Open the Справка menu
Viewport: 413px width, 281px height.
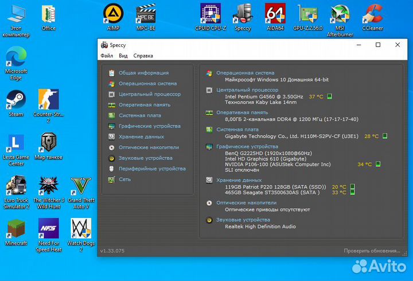[143, 56]
